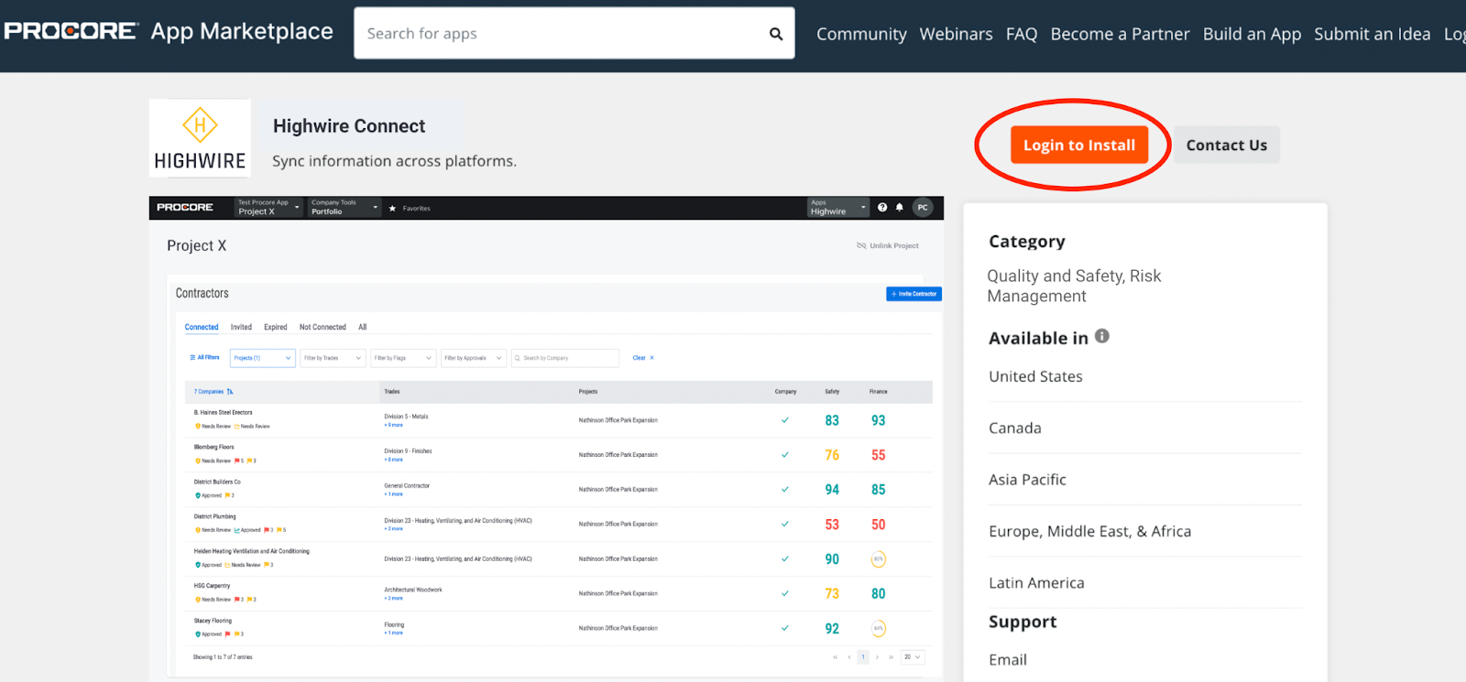Open the Apps Highwire dropdown
Image resolution: width=1466 pixels, height=682 pixels.
pyautogui.click(x=838, y=208)
